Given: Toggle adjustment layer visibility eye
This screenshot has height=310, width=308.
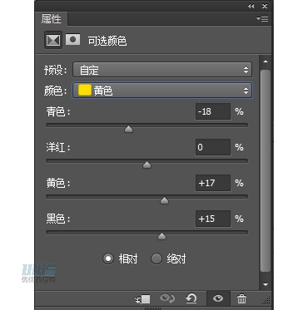Looking at the screenshot, I should pos(218,298).
